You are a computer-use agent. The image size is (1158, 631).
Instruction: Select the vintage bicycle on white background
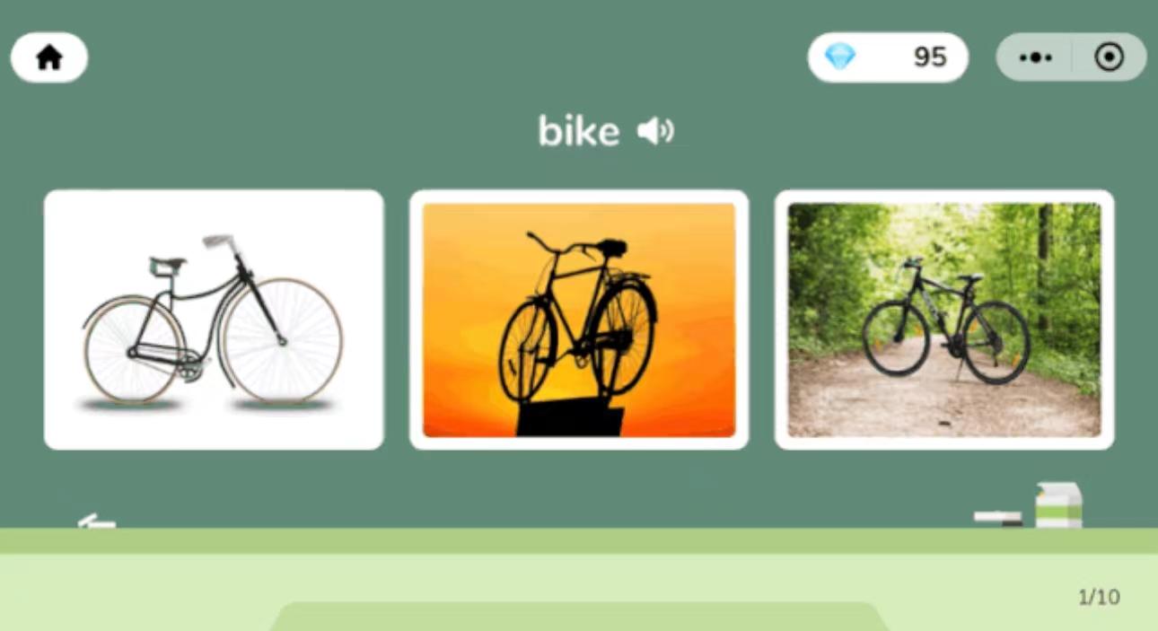214,320
